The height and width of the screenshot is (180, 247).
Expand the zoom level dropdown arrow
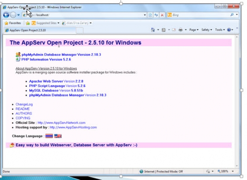tap(233, 171)
